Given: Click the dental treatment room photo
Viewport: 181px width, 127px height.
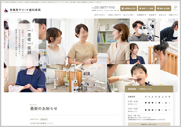Looking at the screenshot, I should pyautogui.click(x=76, y=78).
